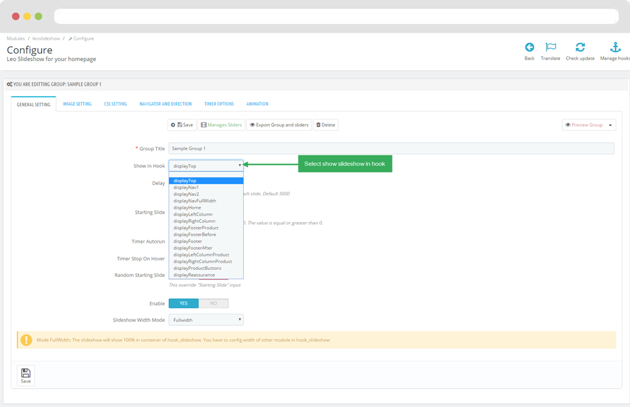Click the Translate flag icon

[551, 48]
